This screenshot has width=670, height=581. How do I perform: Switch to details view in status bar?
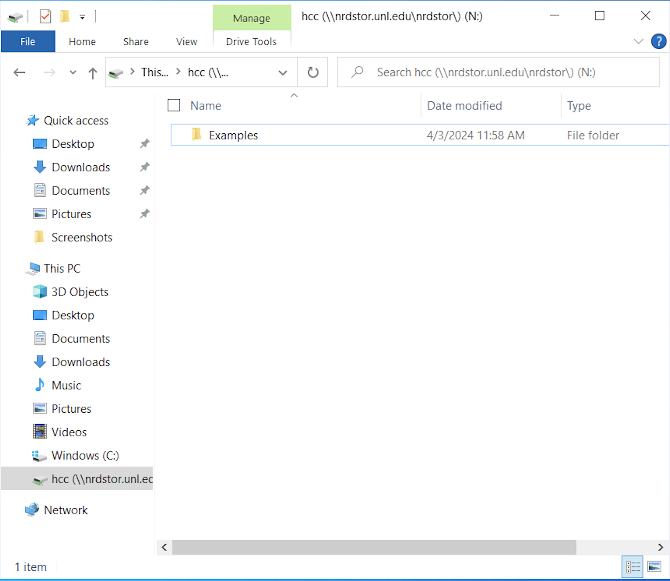point(633,567)
